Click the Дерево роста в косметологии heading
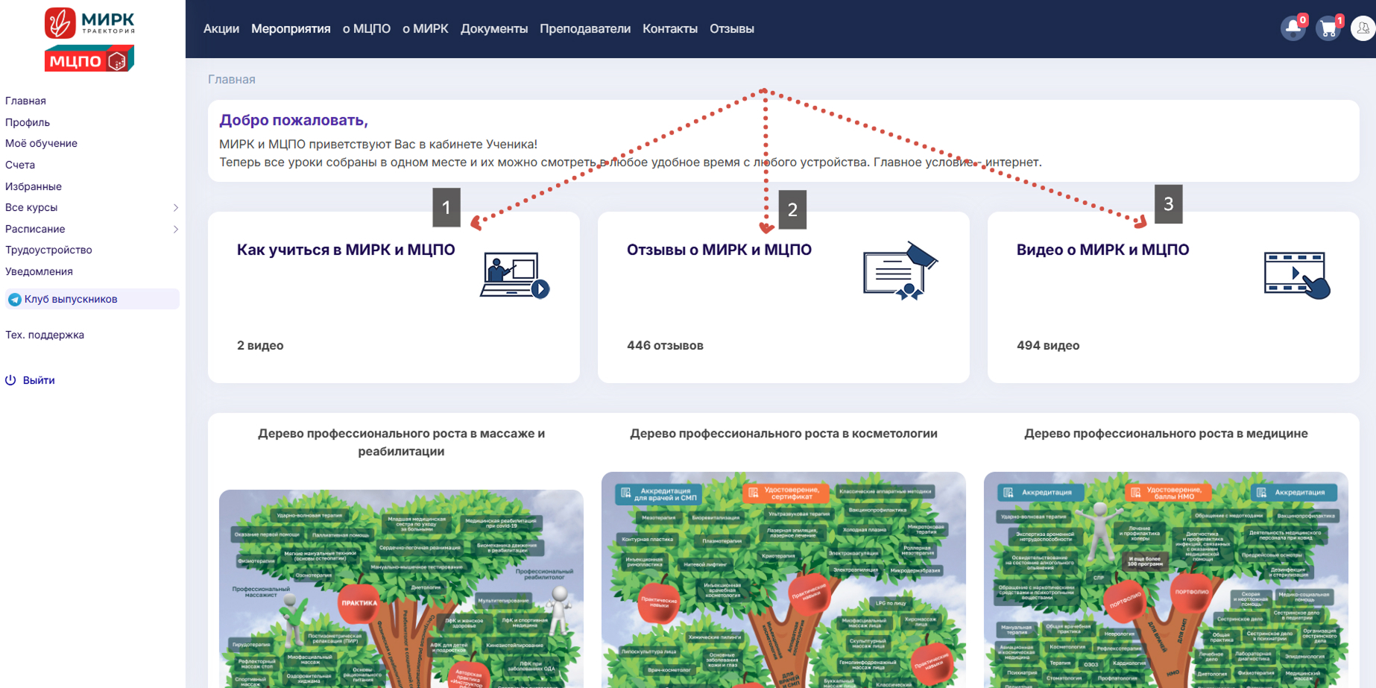1376x688 pixels. point(783,433)
